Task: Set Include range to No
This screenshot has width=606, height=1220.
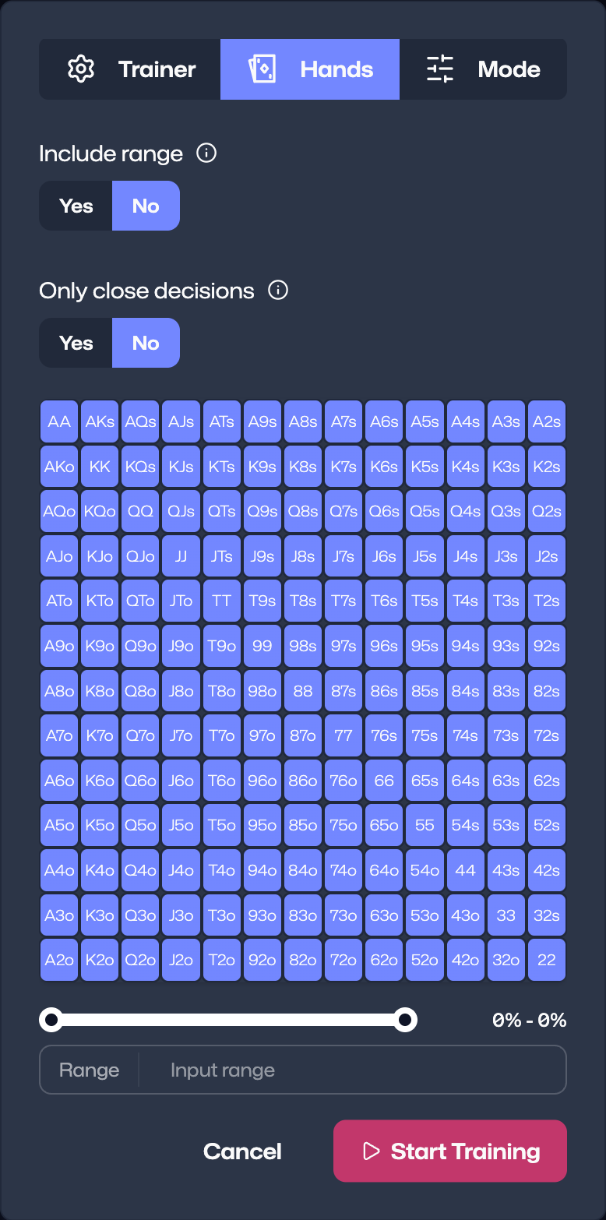Action: 146,206
